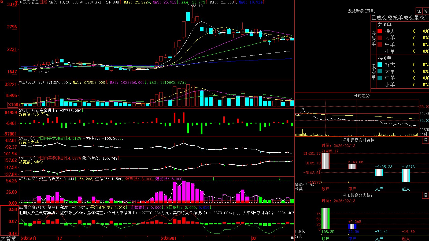Click the teal 大单 sell-order swatch

[x=380, y=71]
